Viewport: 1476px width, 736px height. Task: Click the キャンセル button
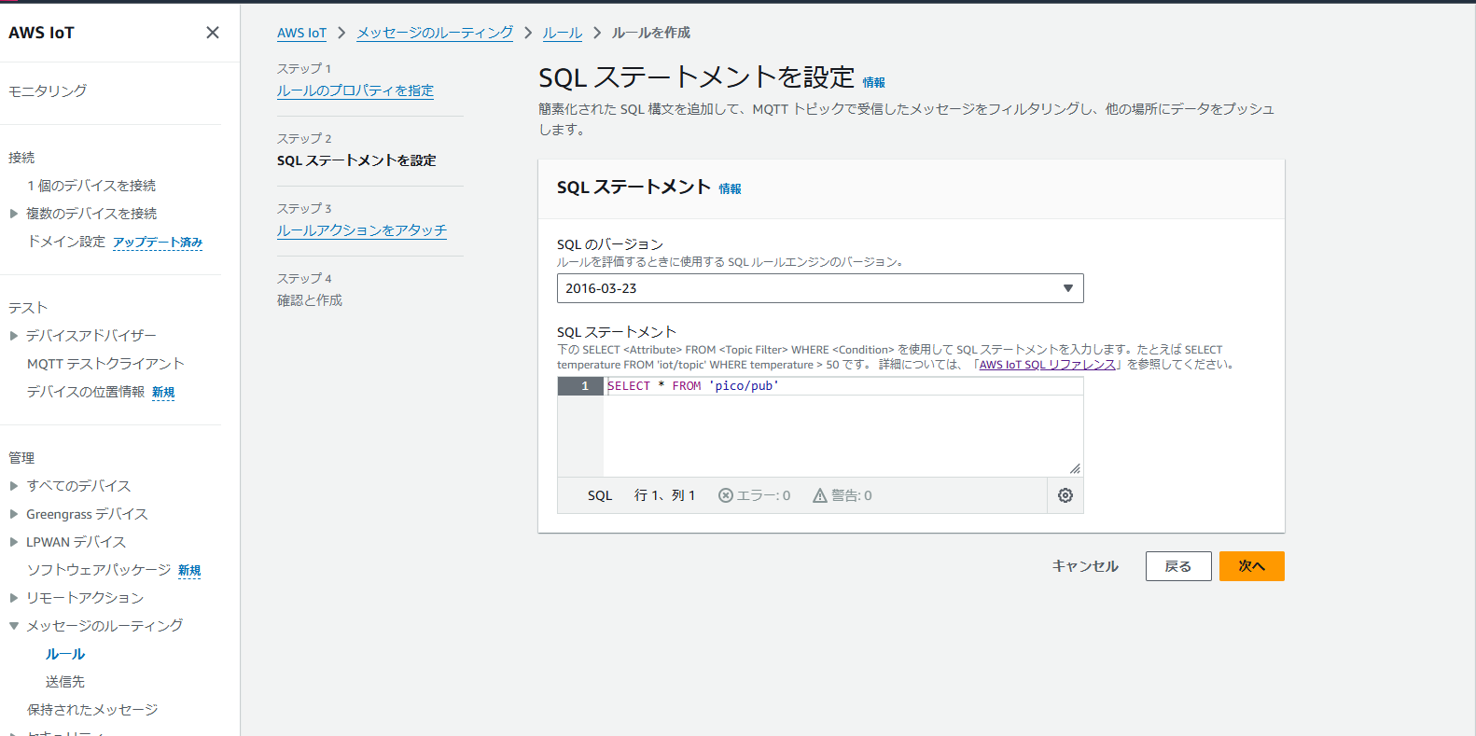[x=1085, y=566]
